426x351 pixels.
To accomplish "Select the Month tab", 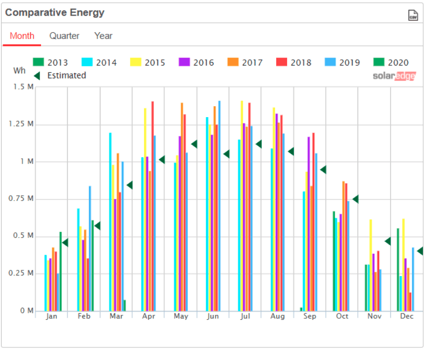I will coord(22,36).
